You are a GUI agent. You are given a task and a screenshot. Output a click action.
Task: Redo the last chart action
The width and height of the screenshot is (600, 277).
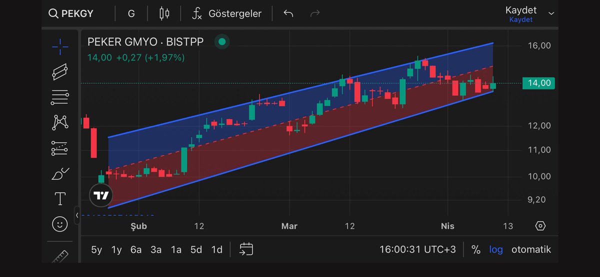click(x=315, y=13)
